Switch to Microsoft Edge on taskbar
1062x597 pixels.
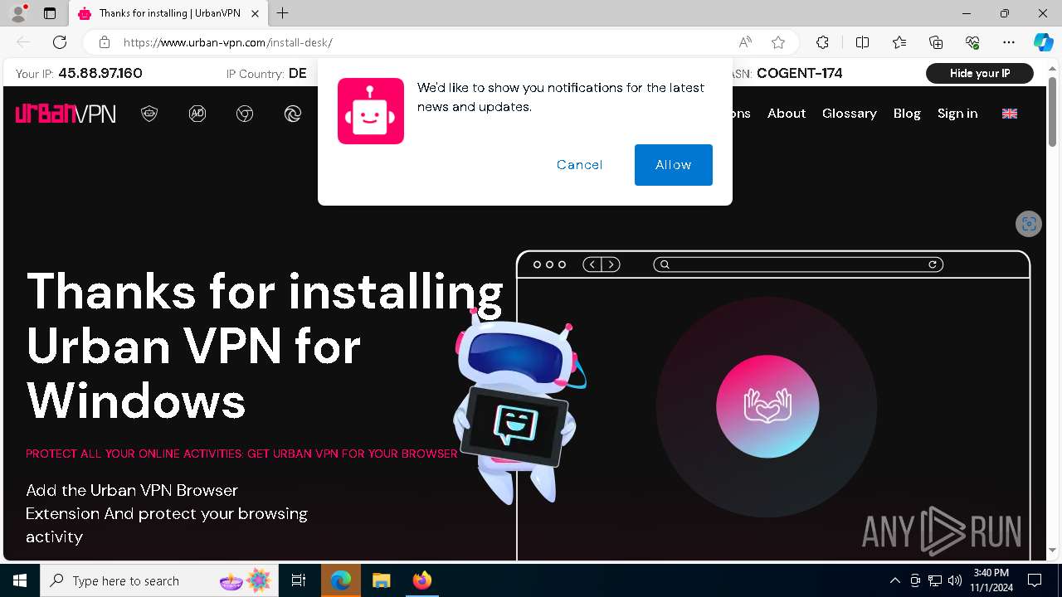pos(341,580)
